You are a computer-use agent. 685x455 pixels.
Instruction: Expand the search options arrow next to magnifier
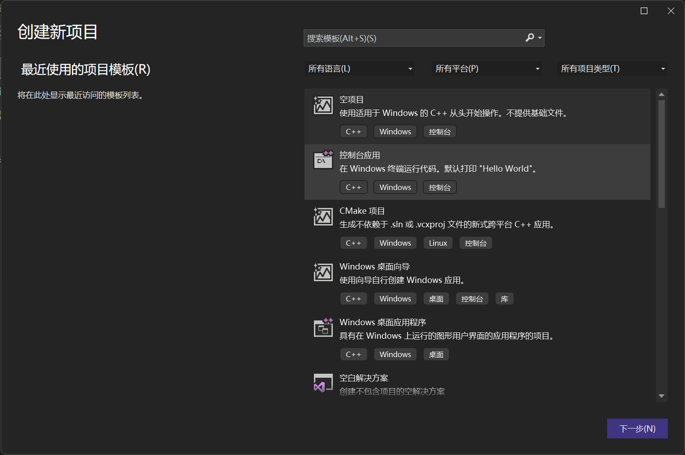tap(540, 38)
